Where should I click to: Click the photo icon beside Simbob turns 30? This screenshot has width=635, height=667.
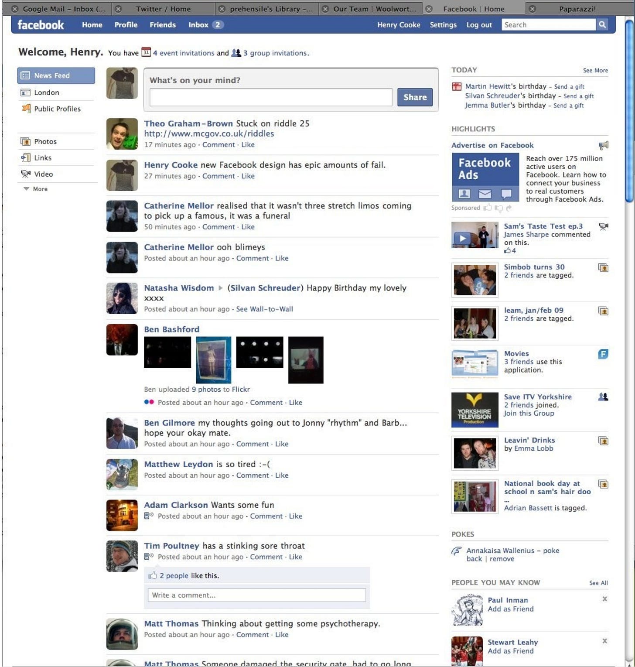pyautogui.click(x=603, y=267)
